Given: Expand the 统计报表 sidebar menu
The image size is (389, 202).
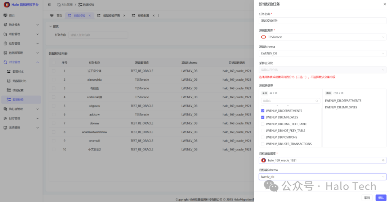Looking at the screenshot, I should point(37,25).
